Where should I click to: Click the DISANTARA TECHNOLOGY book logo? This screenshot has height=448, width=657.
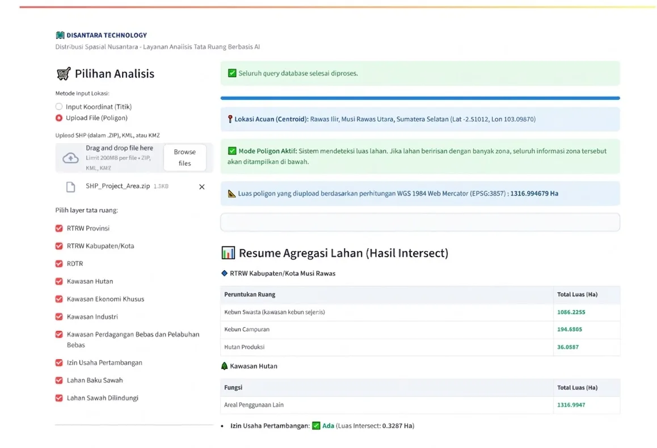[59, 35]
